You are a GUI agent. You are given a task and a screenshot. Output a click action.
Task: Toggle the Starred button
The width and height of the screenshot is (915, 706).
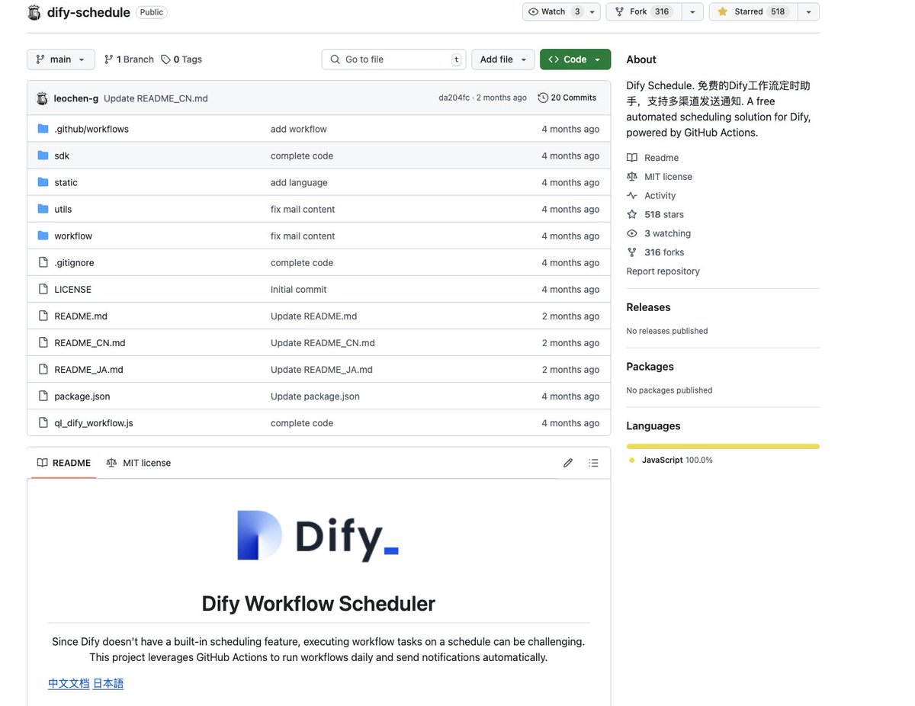point(753,11)
